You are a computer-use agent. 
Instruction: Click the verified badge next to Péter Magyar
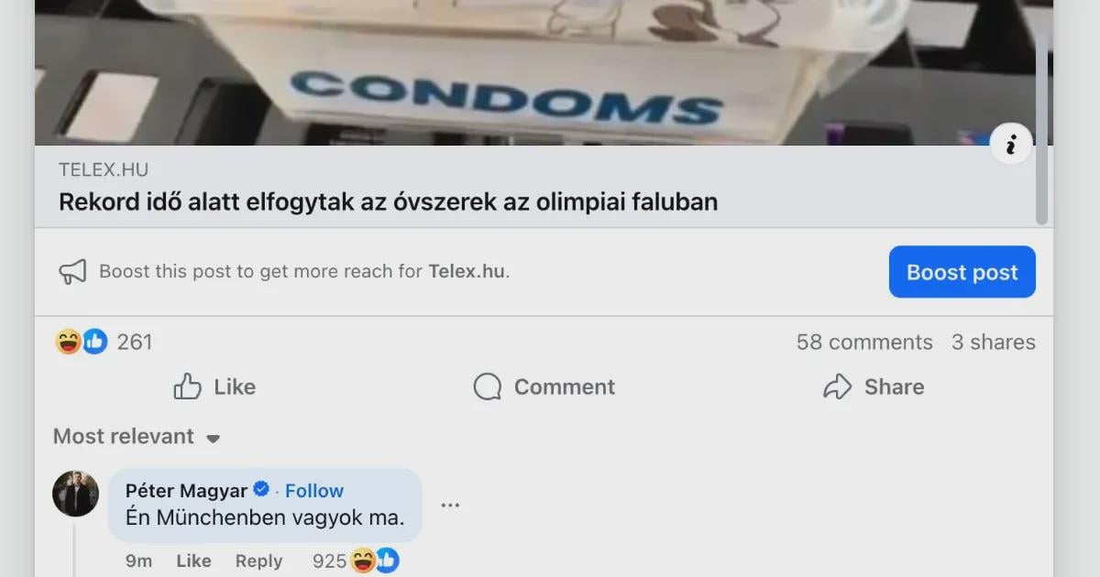pyautogui.click(x=261, y=490)
